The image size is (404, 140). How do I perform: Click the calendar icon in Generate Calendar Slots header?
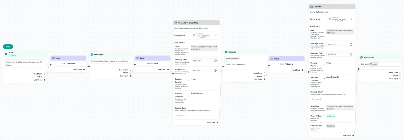[176, 23]
